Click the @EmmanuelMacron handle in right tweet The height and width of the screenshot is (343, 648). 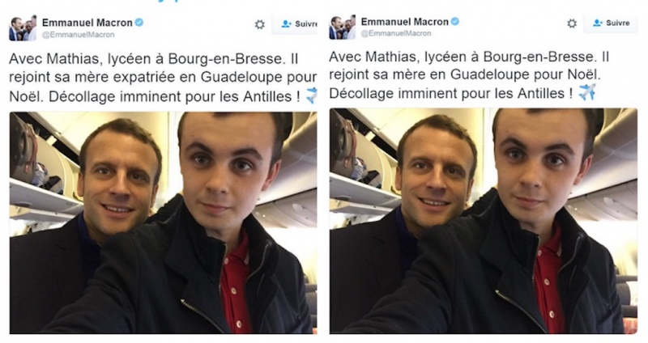[x=396, y=33]
